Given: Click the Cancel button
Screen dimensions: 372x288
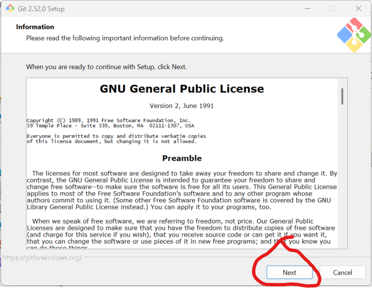Looking at the screenshot, I should pos(342,272).
